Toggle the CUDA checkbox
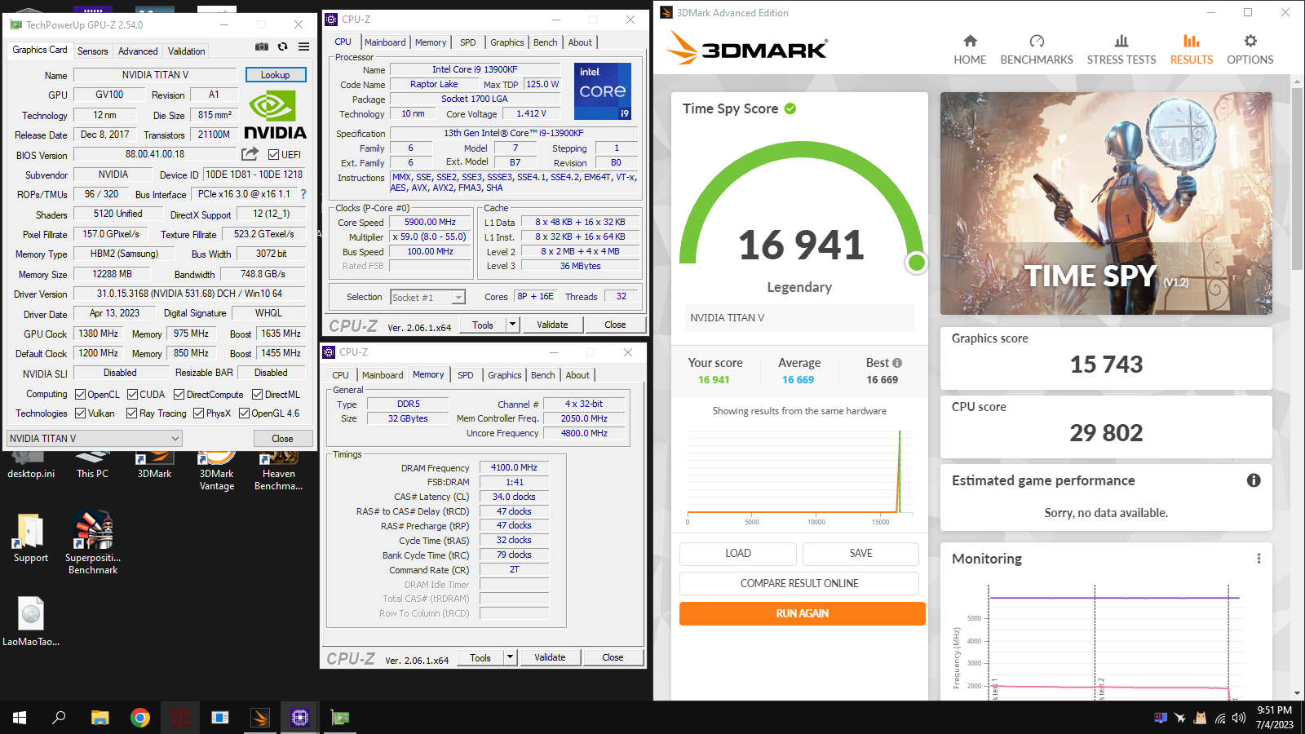Screen dimensions: 1305x734 (x=132, y=394)
